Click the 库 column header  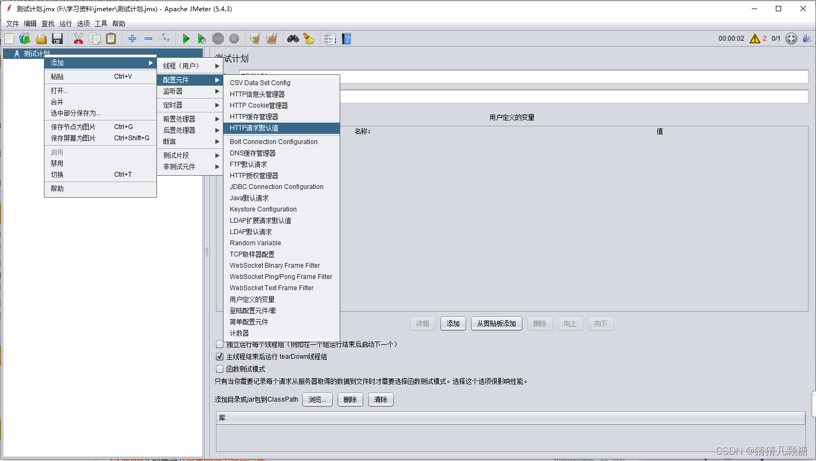(511, 418)
